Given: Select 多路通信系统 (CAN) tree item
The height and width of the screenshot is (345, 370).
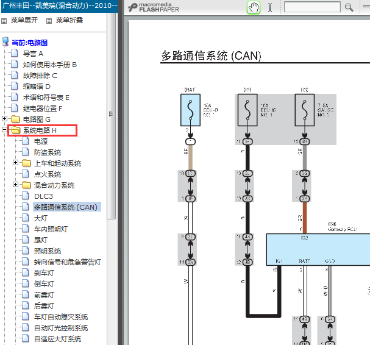Looking at the screenshot, I should [66, 207].
